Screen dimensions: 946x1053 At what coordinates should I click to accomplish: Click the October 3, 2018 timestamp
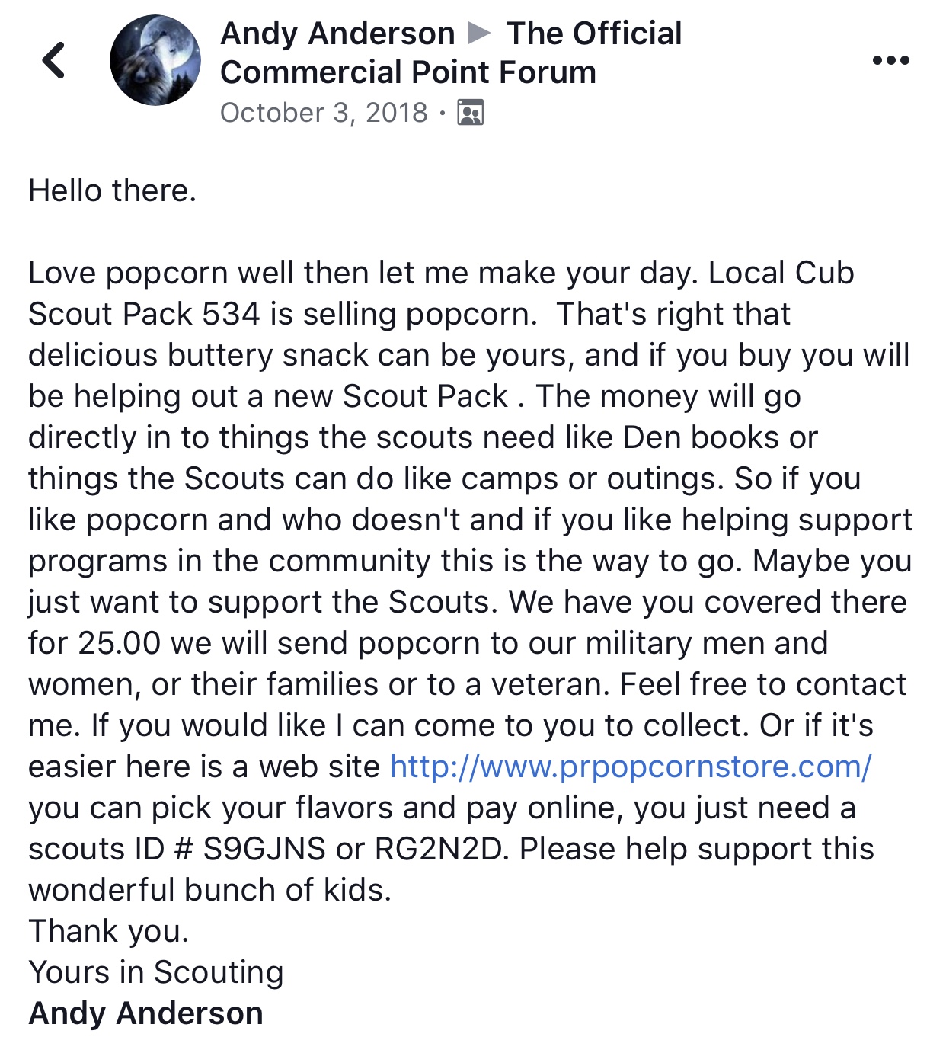(x=324, y=113)
